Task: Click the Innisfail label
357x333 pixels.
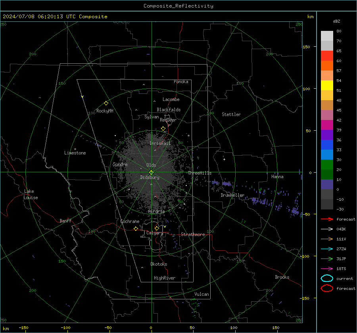Action: click(x=160, y=143)
